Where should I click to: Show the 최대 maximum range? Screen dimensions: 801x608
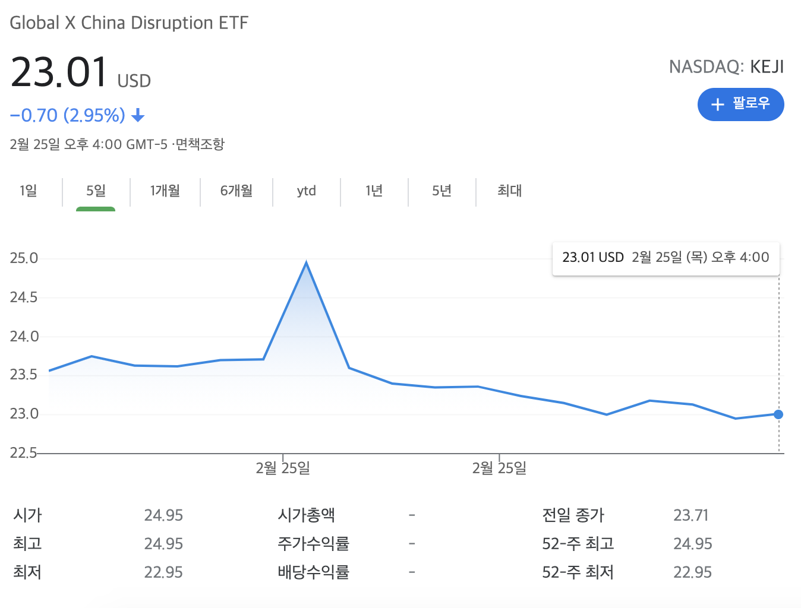509,191
